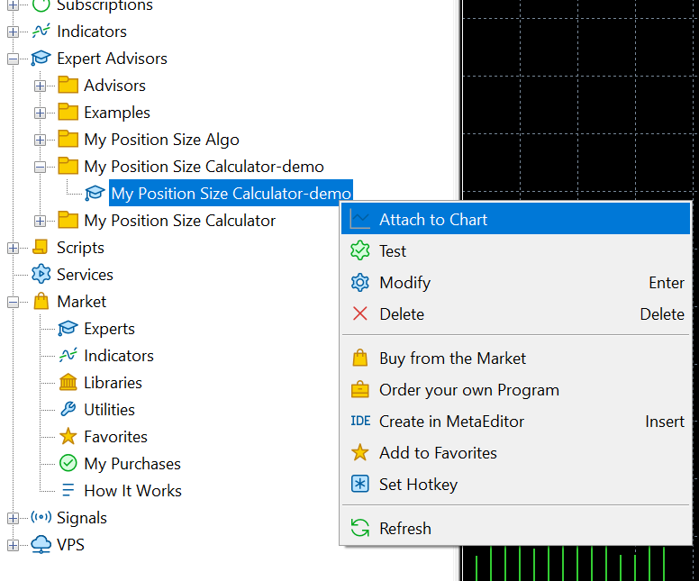This screenshot has height=581, width=699.
Task: Select the My Position Size Algo label
Action: tap(161, 140)
